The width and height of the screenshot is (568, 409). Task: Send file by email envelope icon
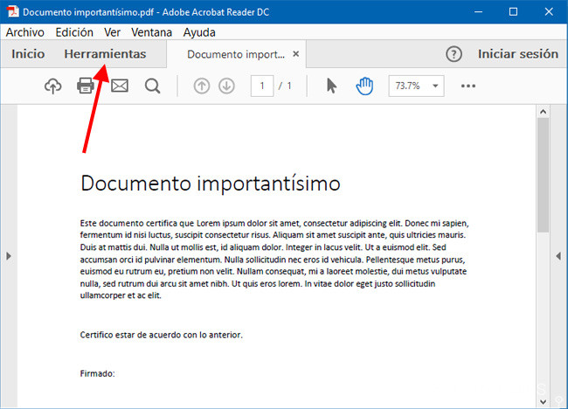coord(120,86)
